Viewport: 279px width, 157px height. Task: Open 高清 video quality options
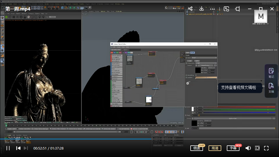215,148
